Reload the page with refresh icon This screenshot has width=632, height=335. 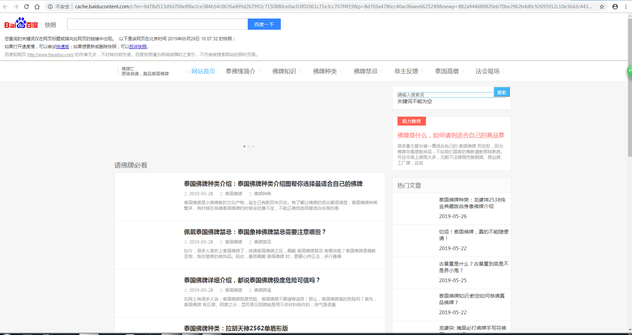click(x=26, y=7)
